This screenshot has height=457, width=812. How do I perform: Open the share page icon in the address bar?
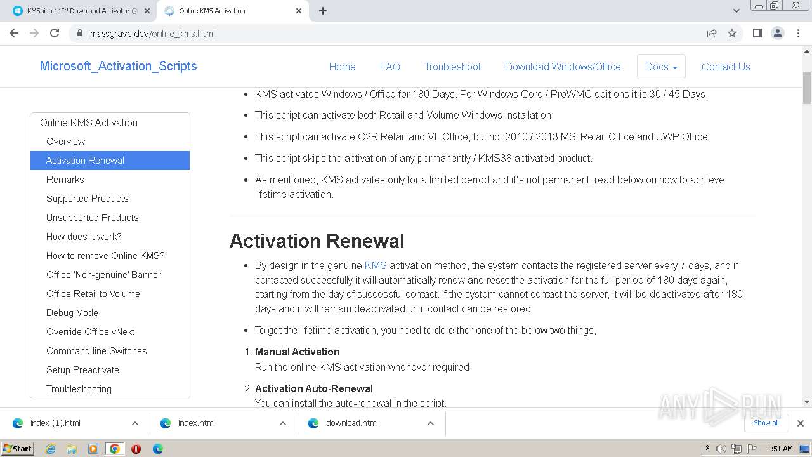(712, 33)
